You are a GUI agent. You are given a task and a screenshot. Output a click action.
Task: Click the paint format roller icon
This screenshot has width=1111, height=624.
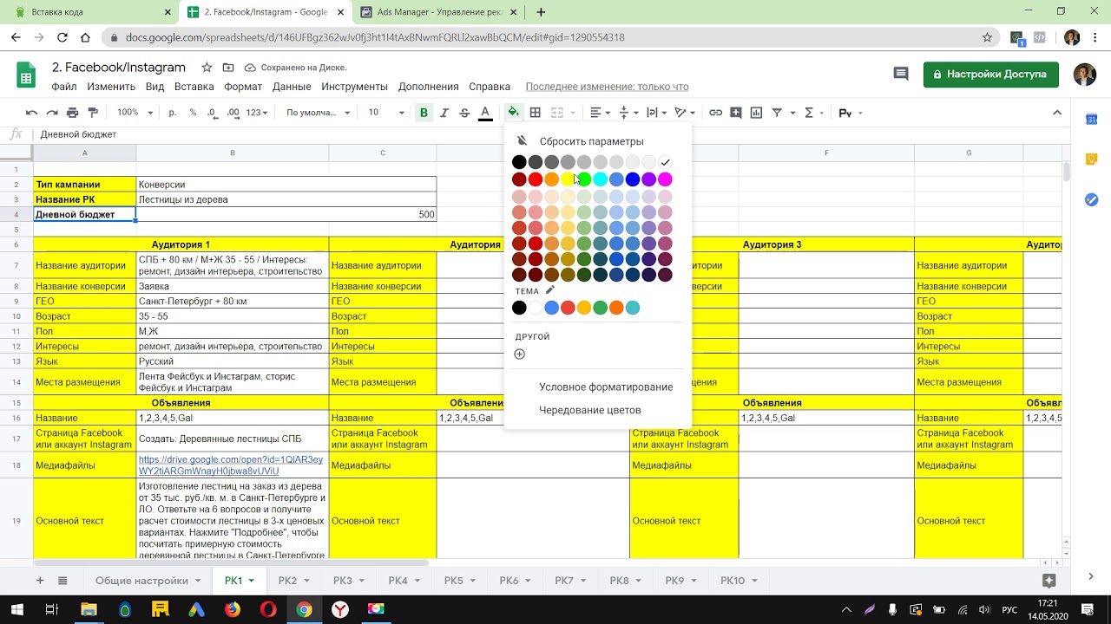(x=93, y=113)
